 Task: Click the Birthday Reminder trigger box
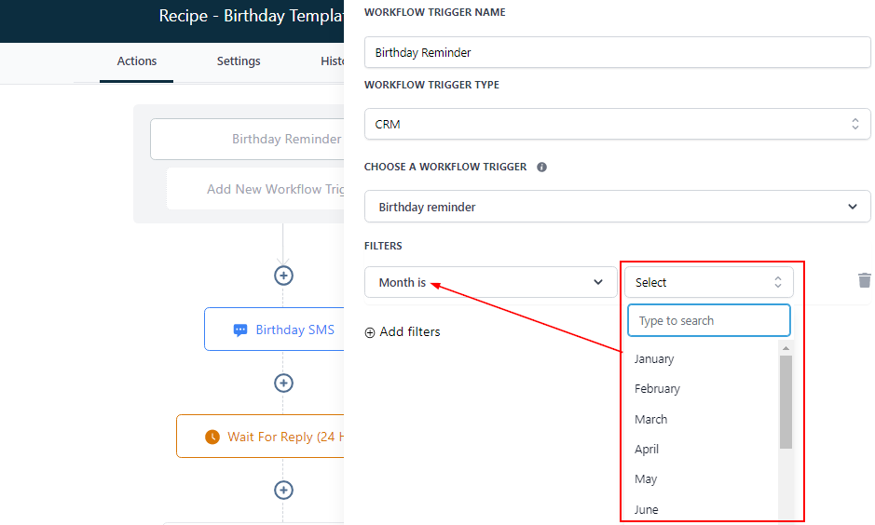(247, 140)
